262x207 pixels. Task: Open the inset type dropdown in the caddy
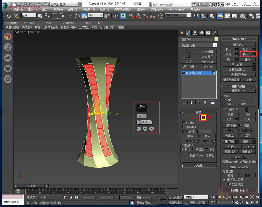click(x=144, y=116)
